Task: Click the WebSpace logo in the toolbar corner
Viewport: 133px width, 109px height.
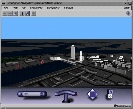Action: tap(128, 14)
